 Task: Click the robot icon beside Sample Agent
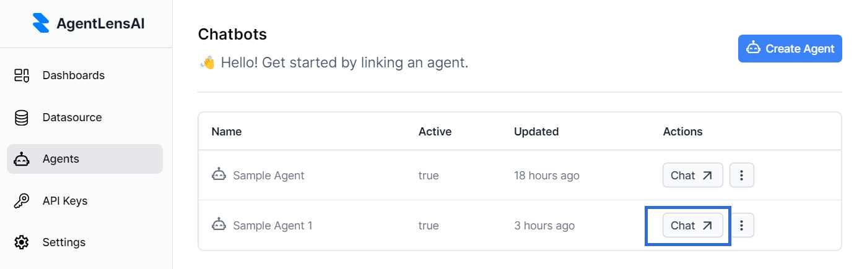pos(219,175)
